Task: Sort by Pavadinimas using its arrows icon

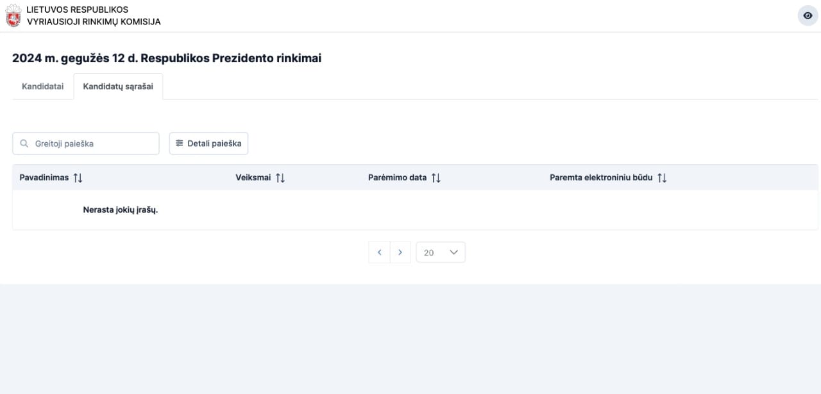Action: [x=78, y=178]
